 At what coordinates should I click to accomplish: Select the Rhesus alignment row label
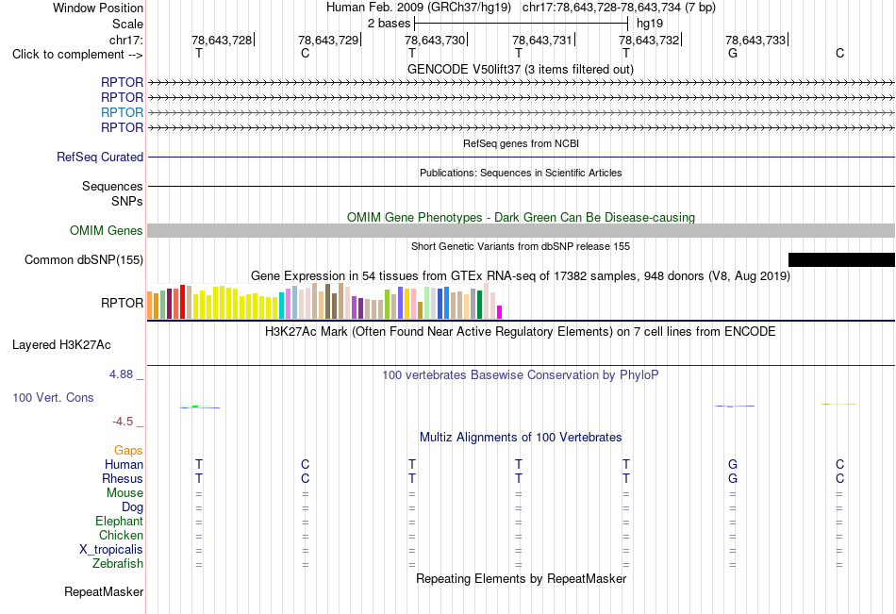[x=123, y=478]
